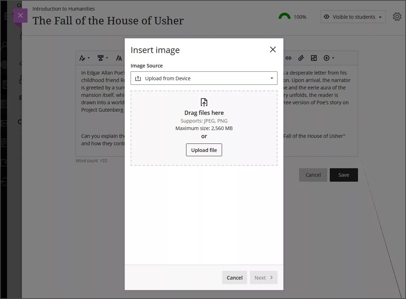Click the insert link icon
Viewport: 406px width, 299px height.
(x=288, y=58)
